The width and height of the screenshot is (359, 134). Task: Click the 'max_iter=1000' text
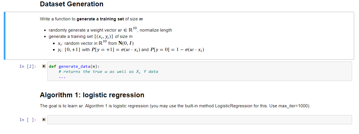click(294, 106)
